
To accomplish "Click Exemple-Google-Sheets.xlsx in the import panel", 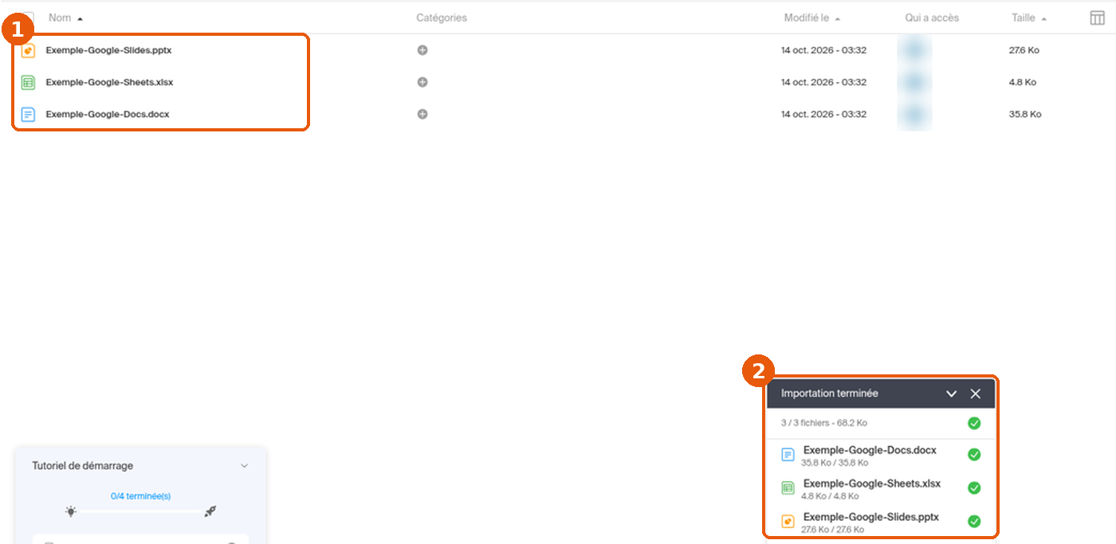I will (872, 483).
